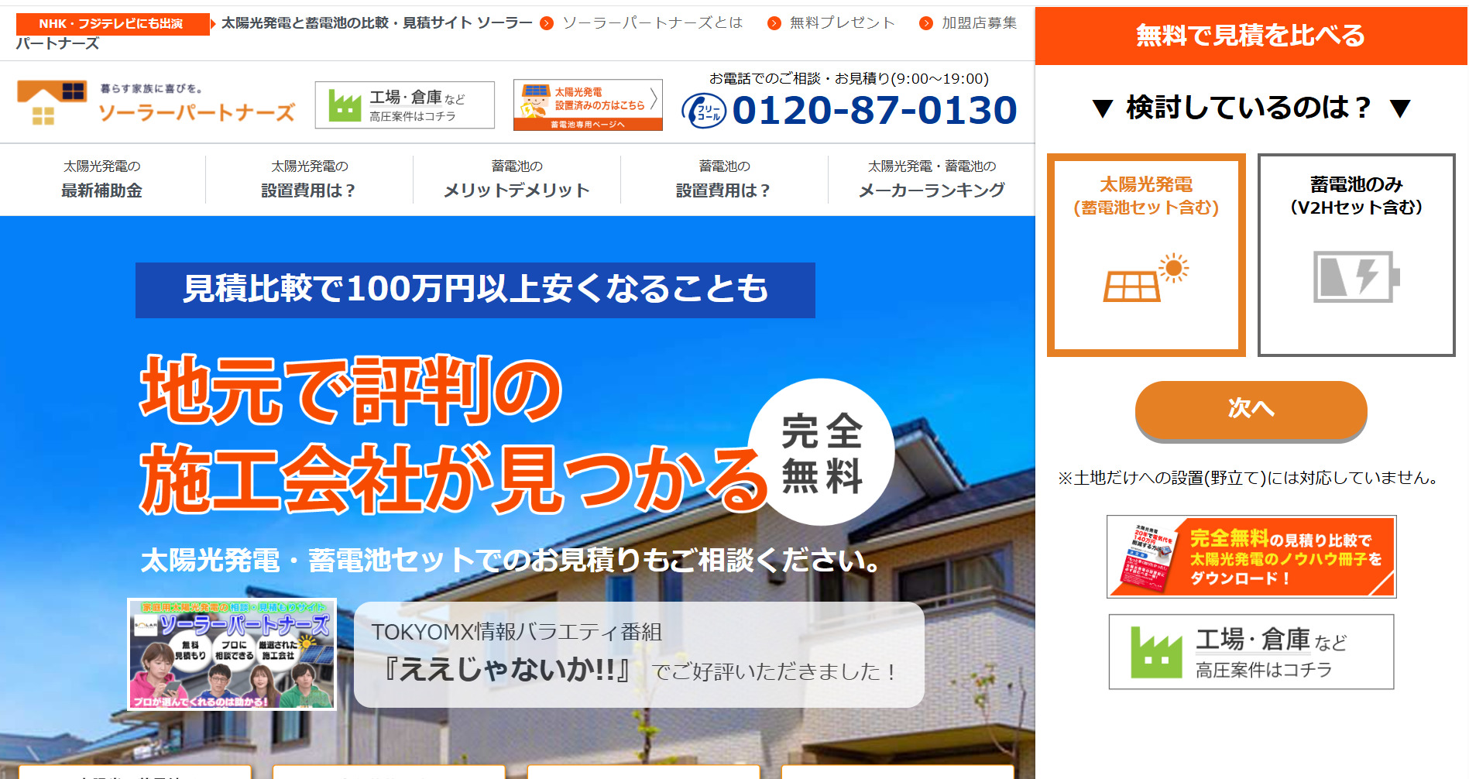Click the gray battery icon

click(x=1356, y=276)
